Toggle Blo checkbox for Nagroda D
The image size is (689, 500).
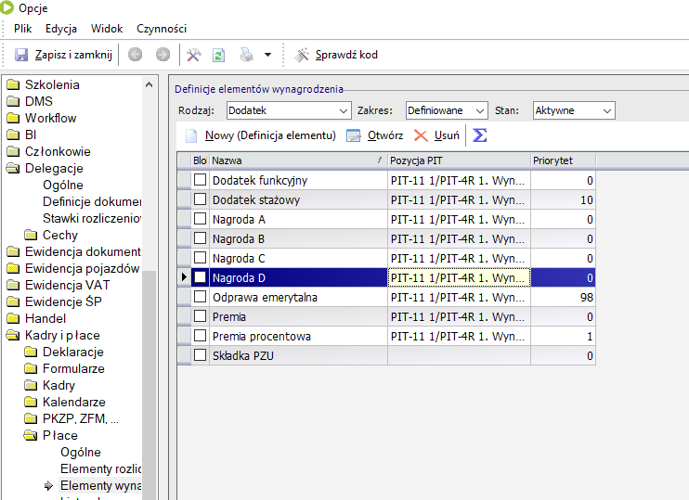(x=200, y=277)
